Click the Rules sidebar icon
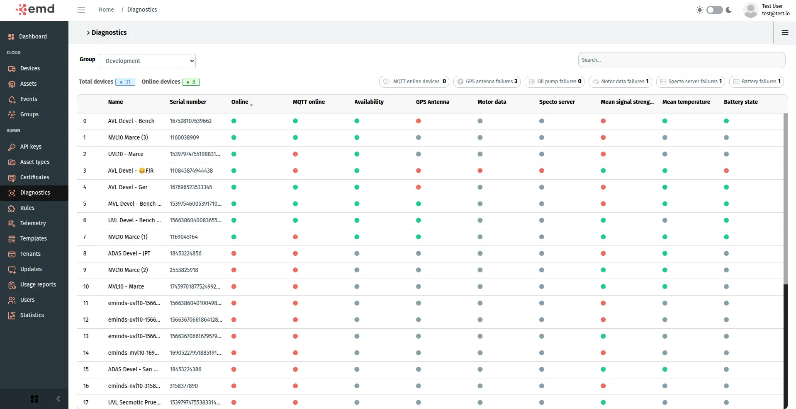This screenshot has width=796, height=409. (x=12, y=208)
